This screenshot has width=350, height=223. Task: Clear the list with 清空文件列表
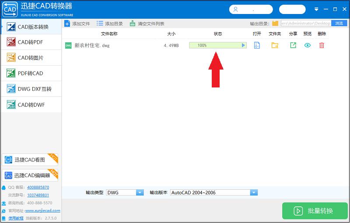(147, 24)
